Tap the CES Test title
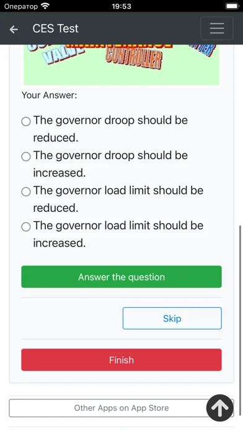Viewport: 243px width, 431px height. click(55, 28)
